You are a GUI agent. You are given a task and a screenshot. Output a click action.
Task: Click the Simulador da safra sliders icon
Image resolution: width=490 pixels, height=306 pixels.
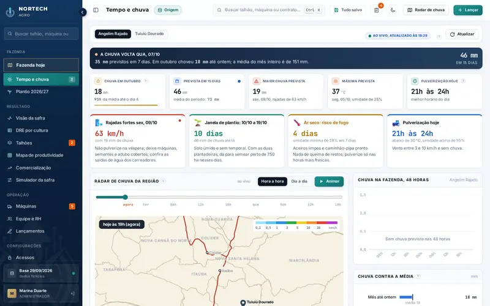tap(10, 180)
